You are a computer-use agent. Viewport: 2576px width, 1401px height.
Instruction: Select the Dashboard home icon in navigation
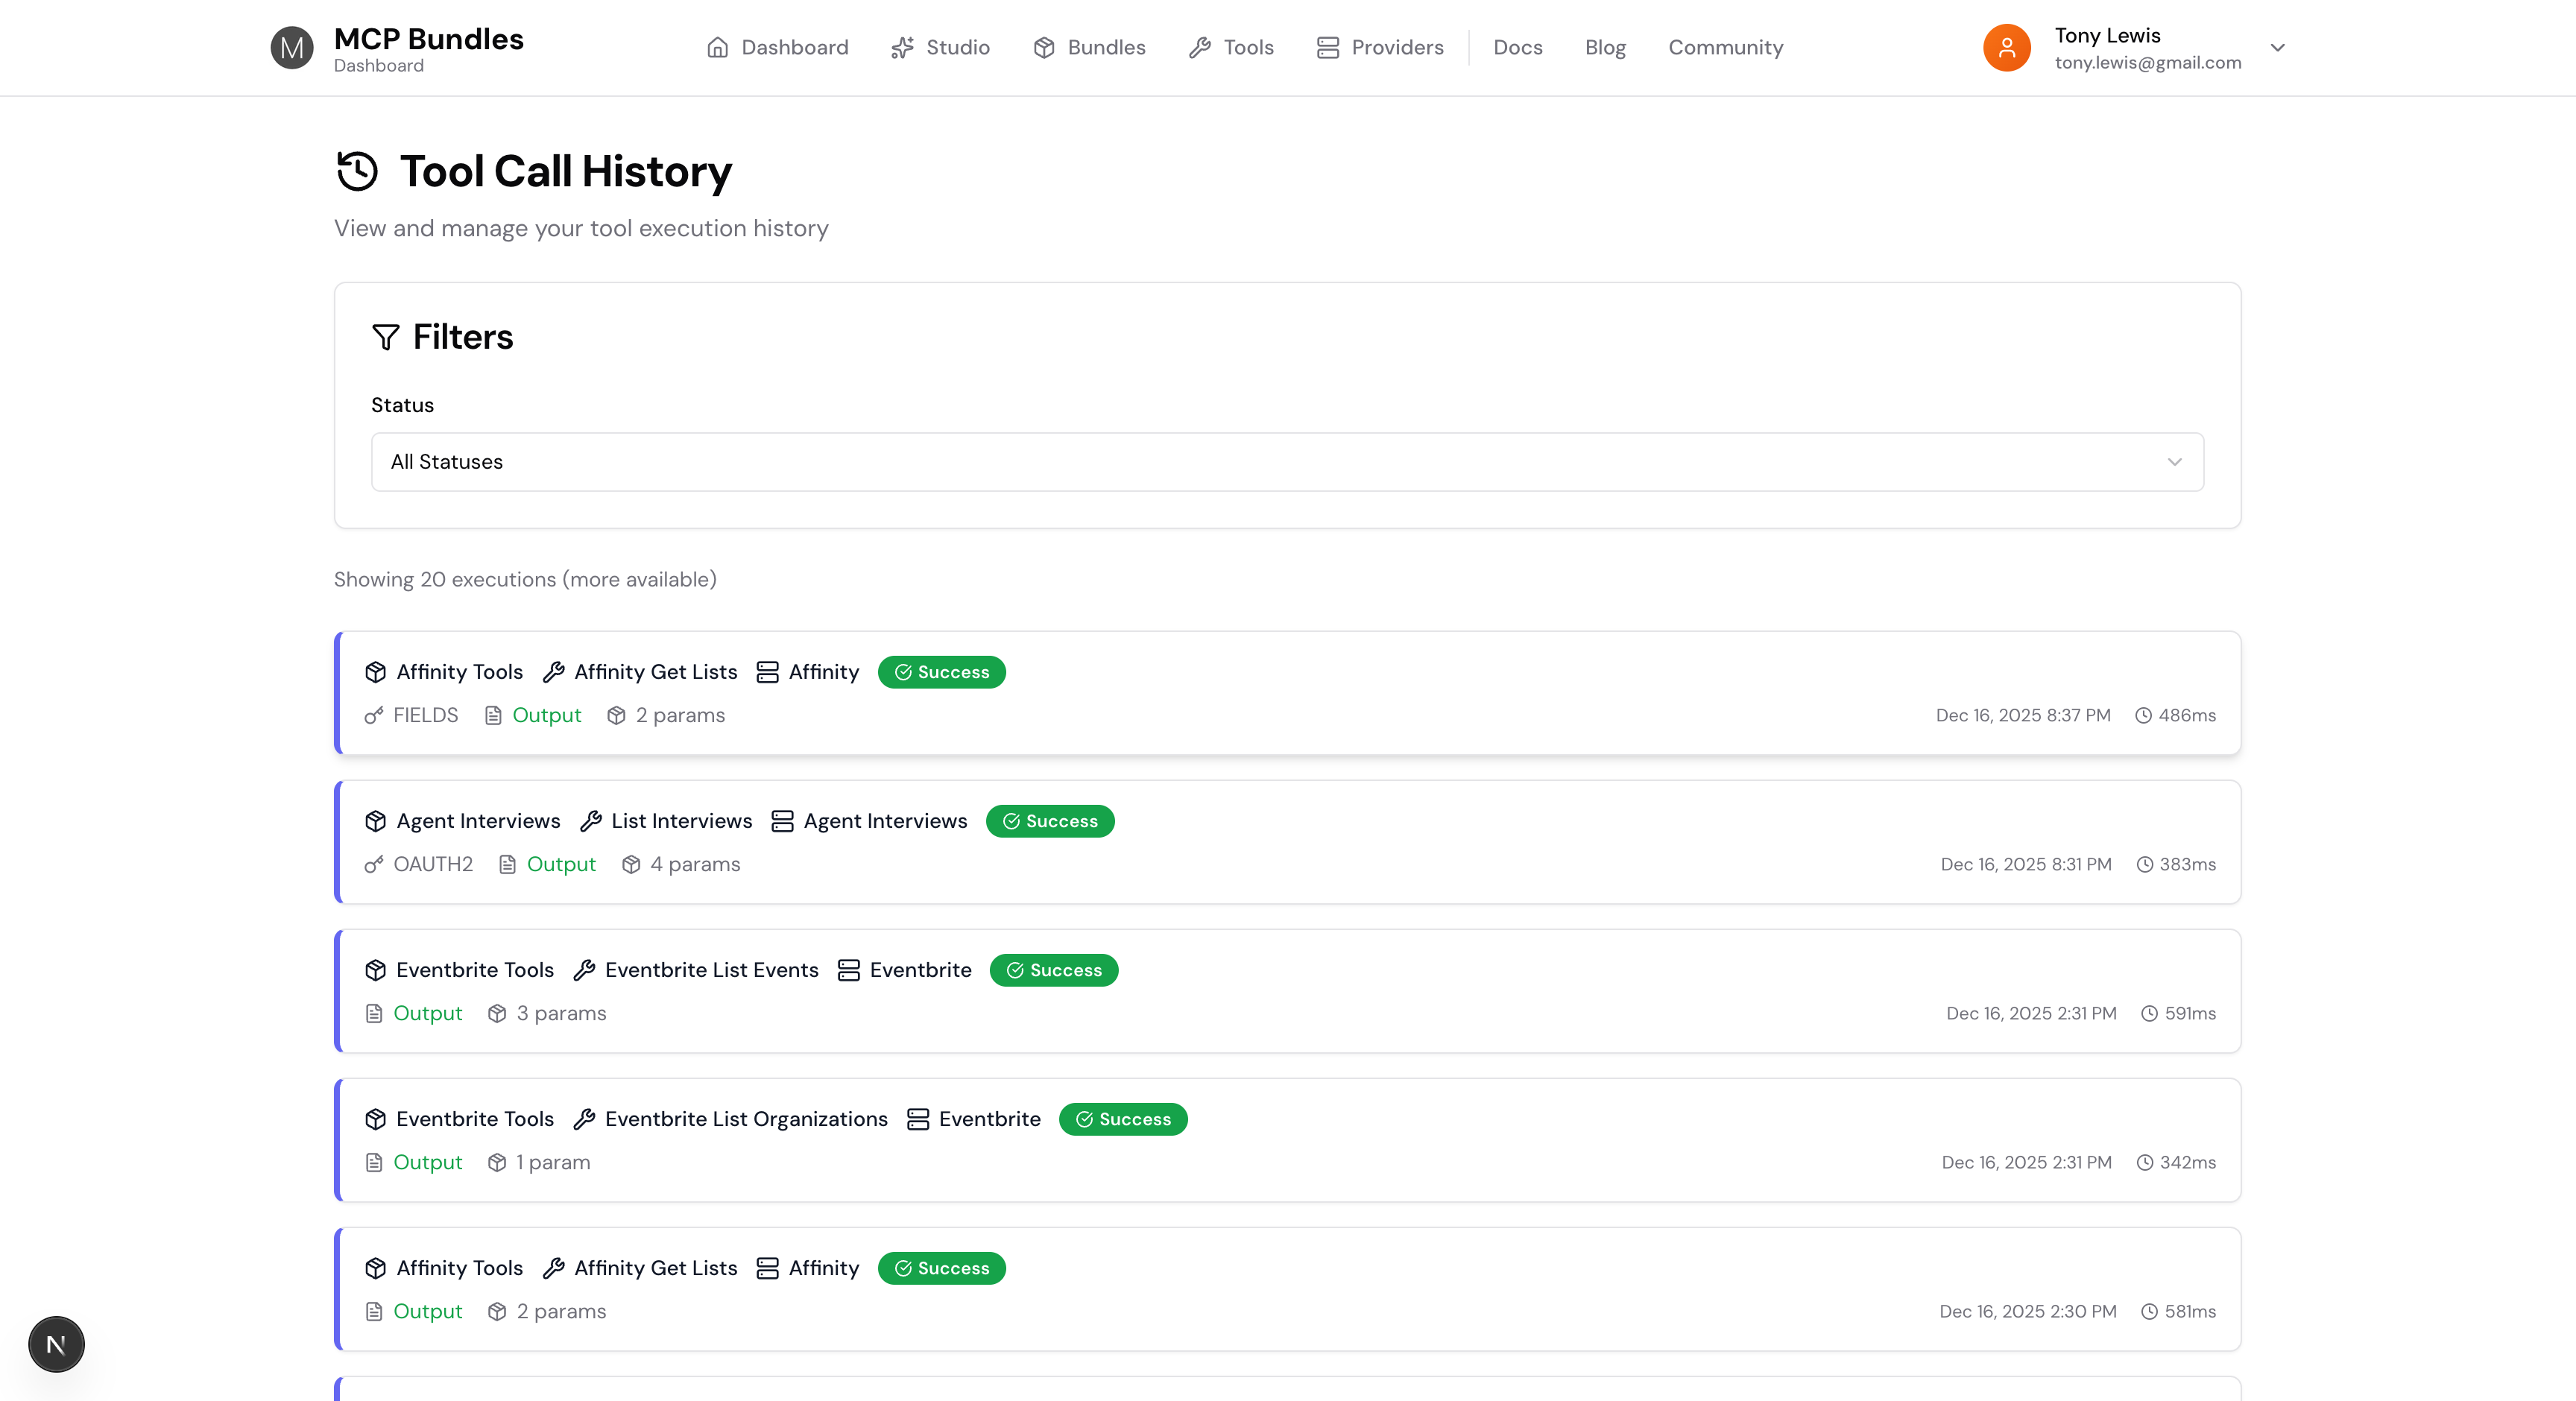click(x=718, y=47)
